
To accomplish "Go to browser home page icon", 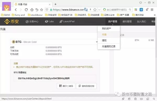I will (32, 10).
